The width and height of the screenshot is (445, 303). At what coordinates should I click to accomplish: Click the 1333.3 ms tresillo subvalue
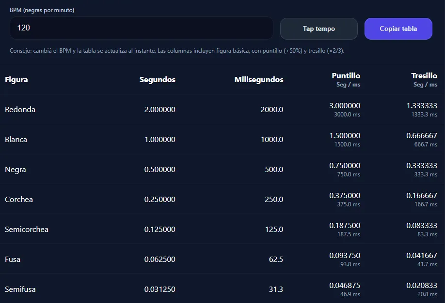[424, 115]
